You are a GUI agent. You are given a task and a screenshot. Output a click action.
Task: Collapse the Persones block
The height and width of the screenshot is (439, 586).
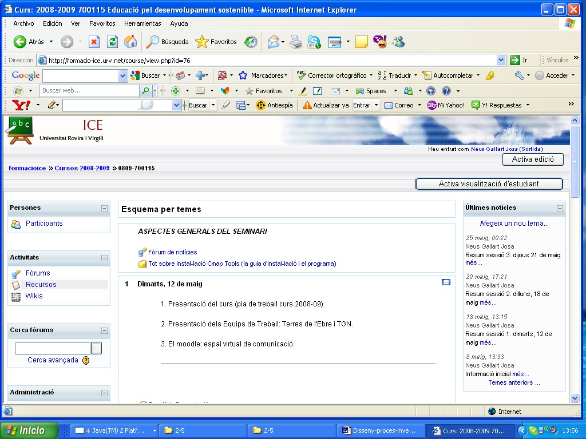click(104, 209)
